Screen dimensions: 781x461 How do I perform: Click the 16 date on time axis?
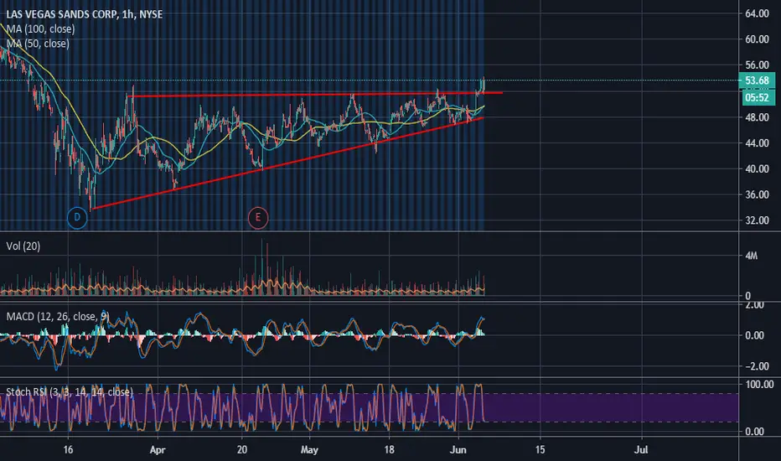point(68,449)
